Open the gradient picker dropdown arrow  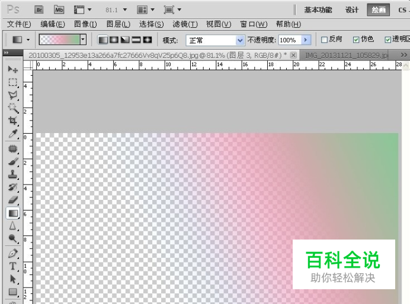83,40
